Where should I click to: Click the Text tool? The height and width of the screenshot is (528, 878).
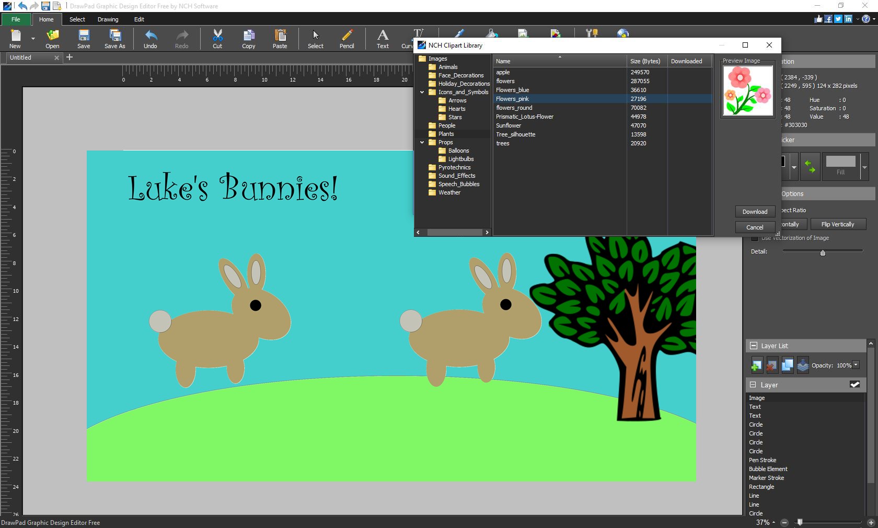(x=383, y=39)
